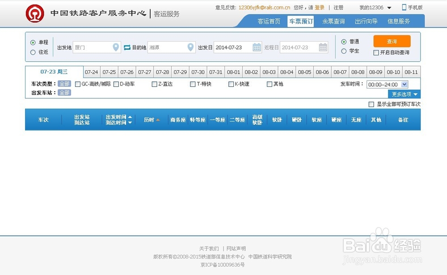
Task: Check T-特快 train type filter
Action: [193, 84]
